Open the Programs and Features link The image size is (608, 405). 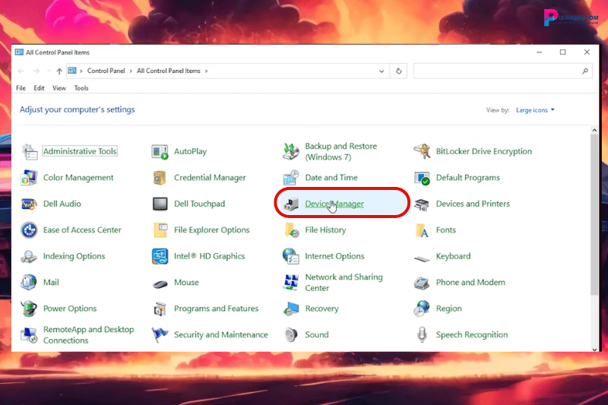coord(216,308)
